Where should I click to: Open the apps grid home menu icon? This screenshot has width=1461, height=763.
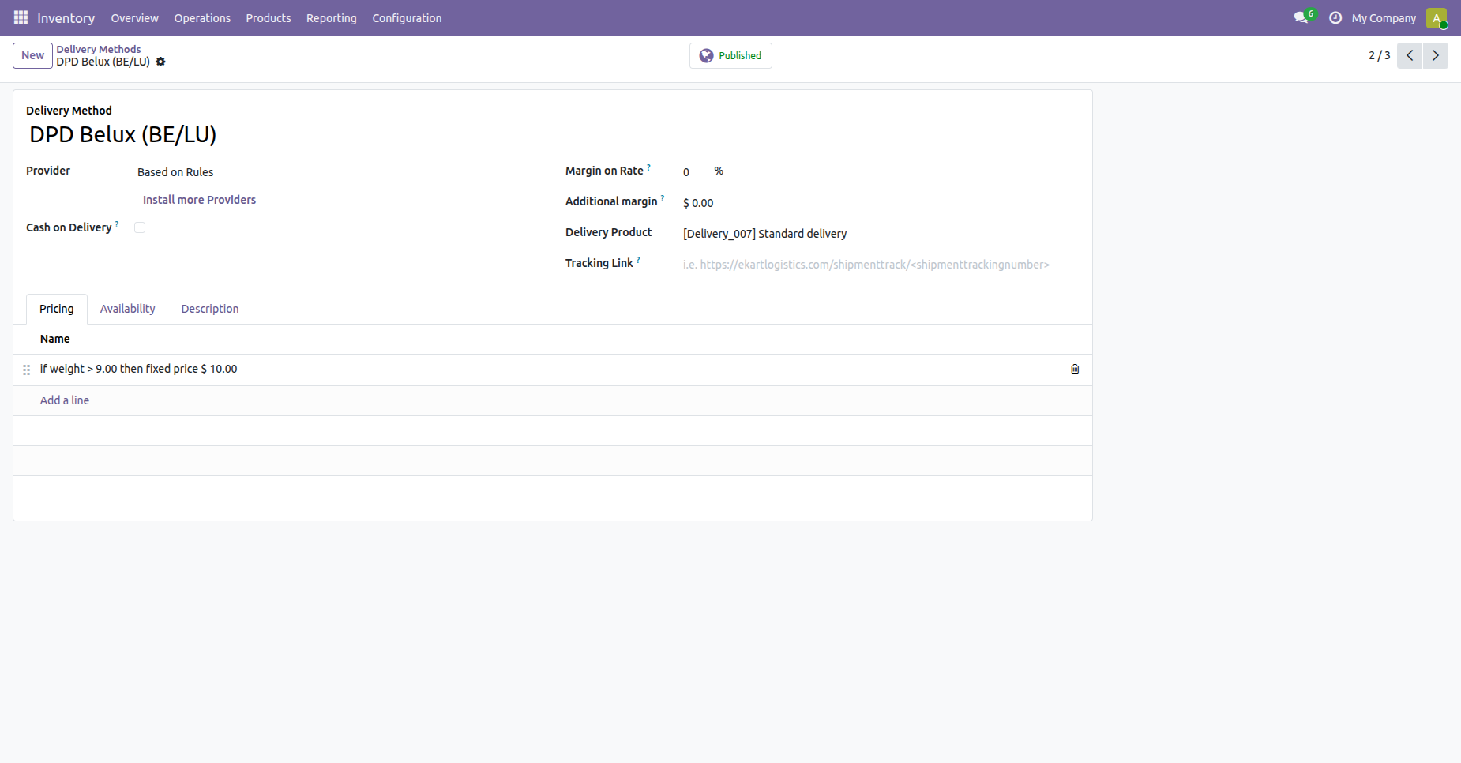tap(21, 17)
